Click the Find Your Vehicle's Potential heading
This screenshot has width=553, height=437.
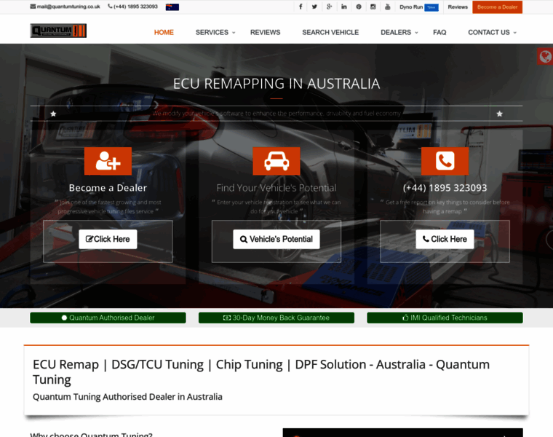pos(276,188)
